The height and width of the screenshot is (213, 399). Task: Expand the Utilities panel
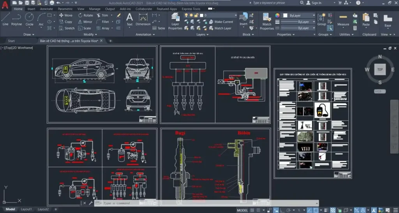click(346, 34)
